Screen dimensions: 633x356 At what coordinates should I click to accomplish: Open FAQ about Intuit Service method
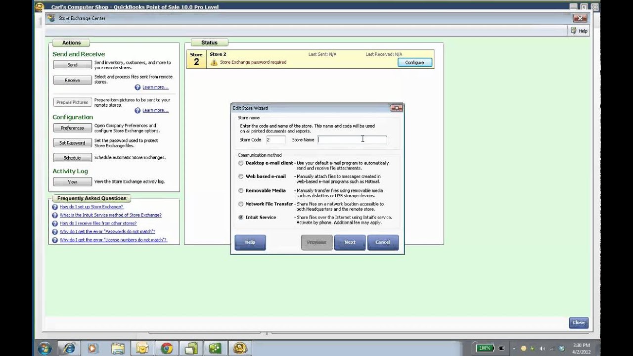pyautogui.click(x=110, y=215)
